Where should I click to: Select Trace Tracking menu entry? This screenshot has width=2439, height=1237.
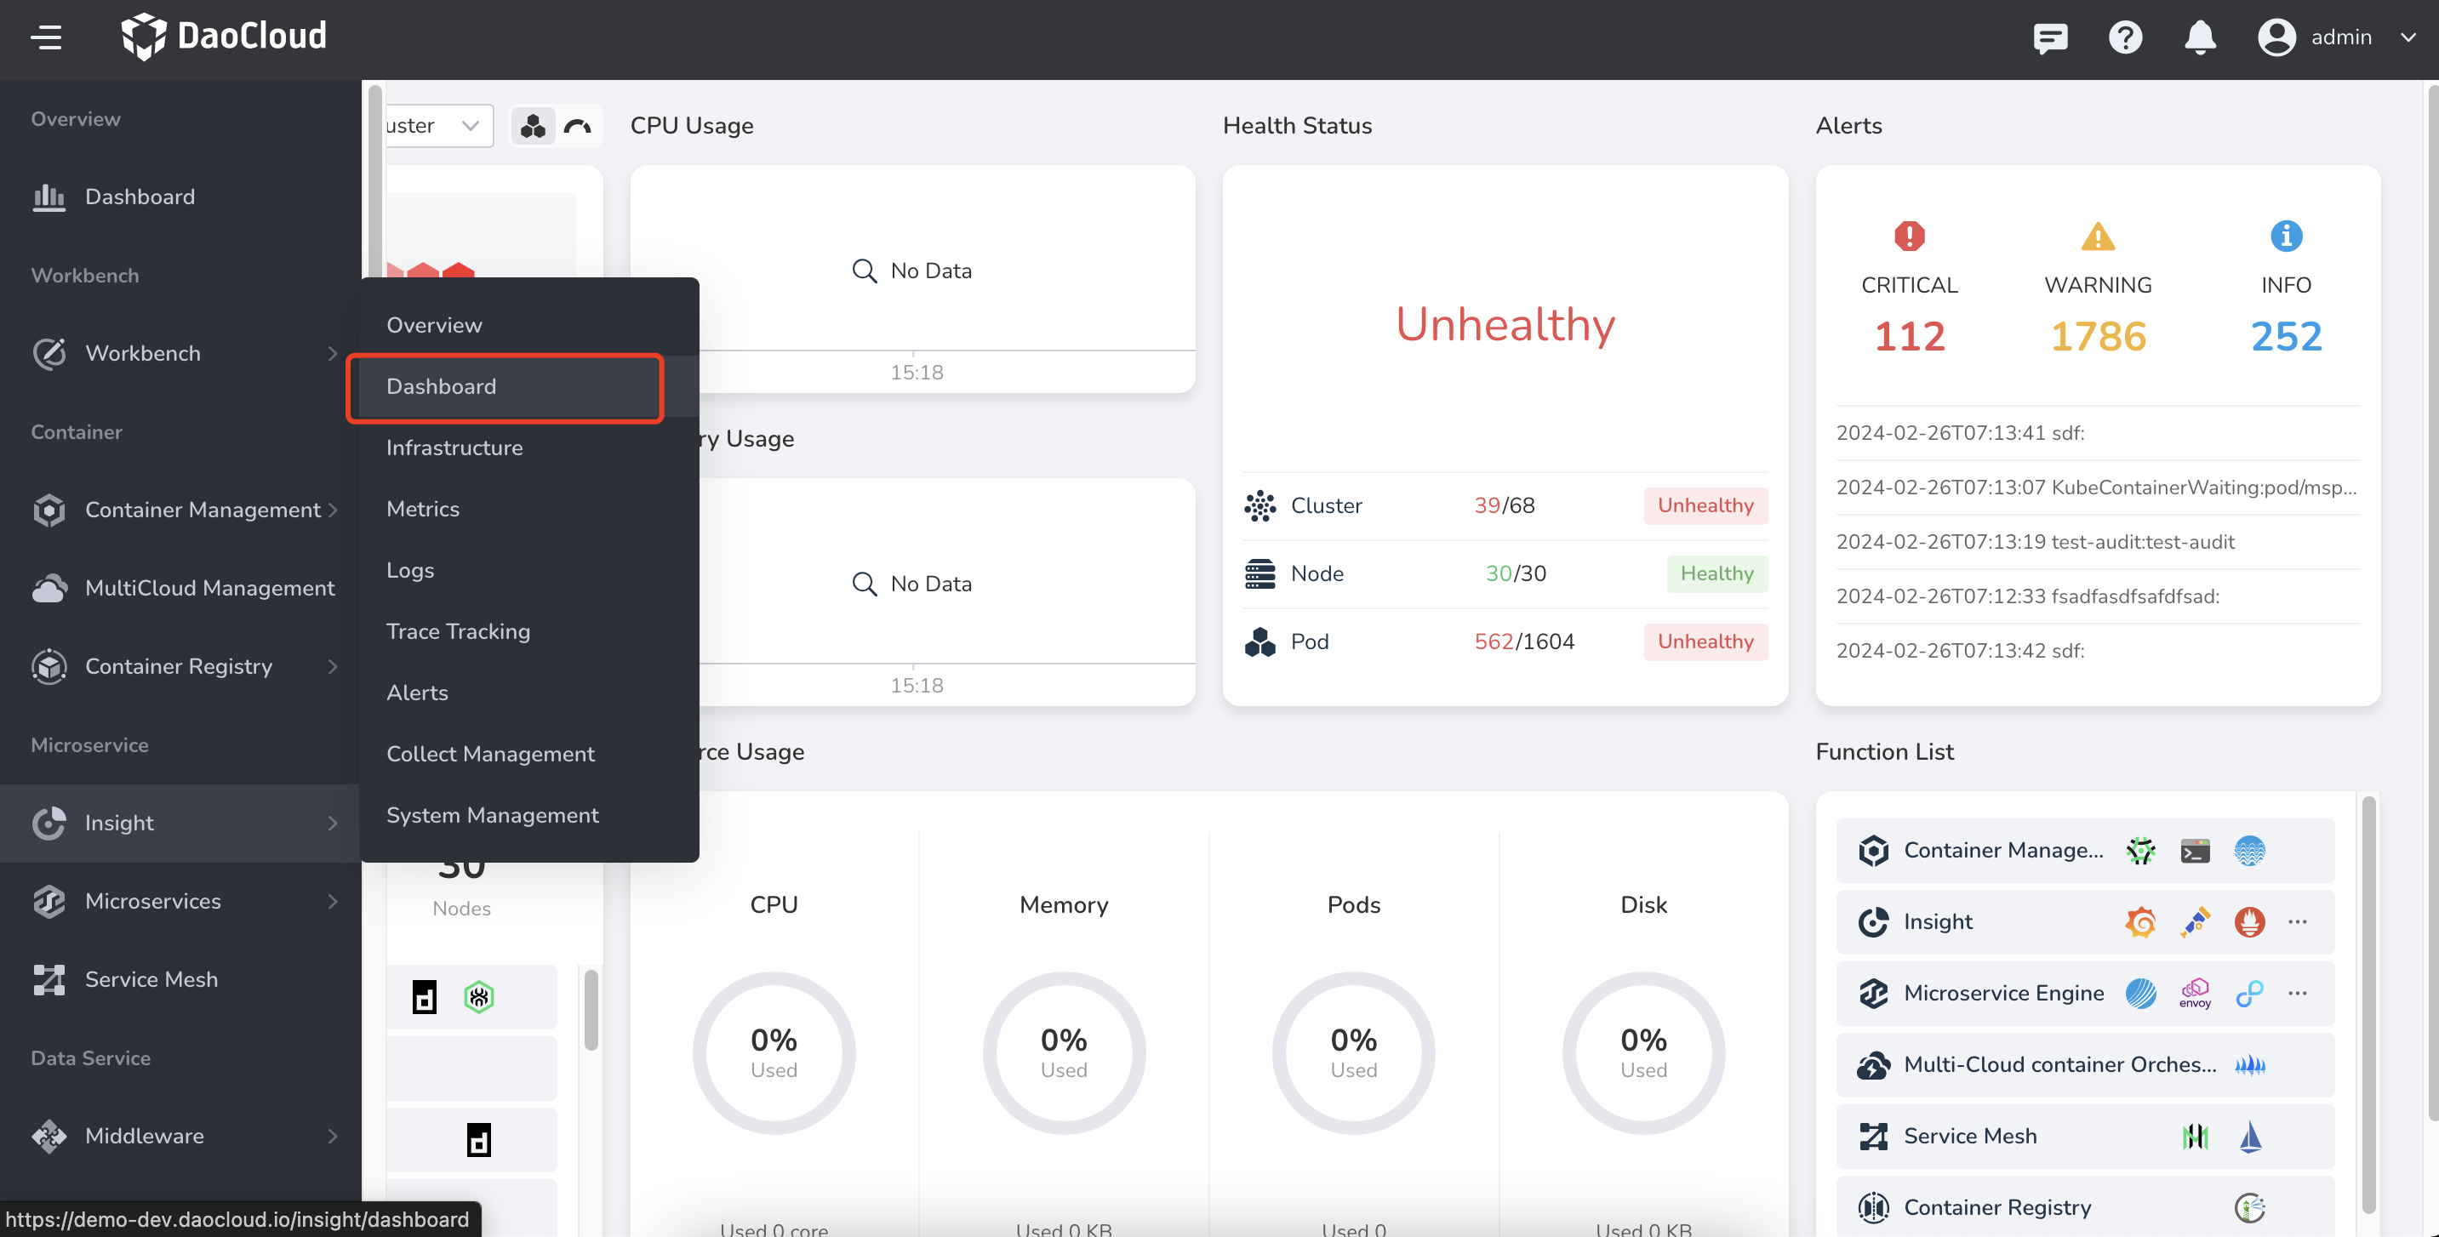click(458, 631)
